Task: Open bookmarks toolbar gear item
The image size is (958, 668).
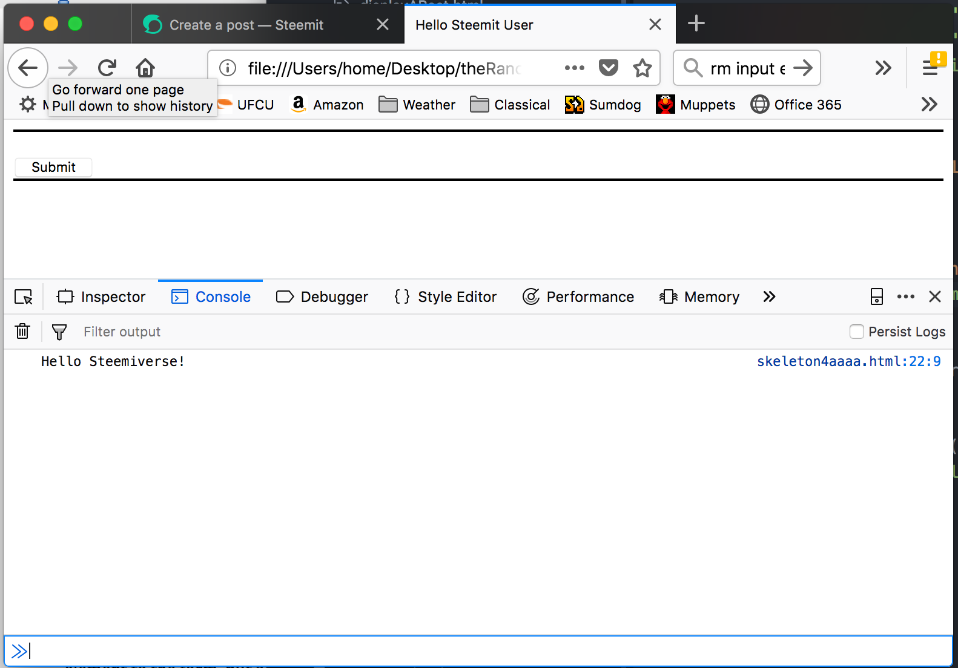Action: click(x=28, y=105)
